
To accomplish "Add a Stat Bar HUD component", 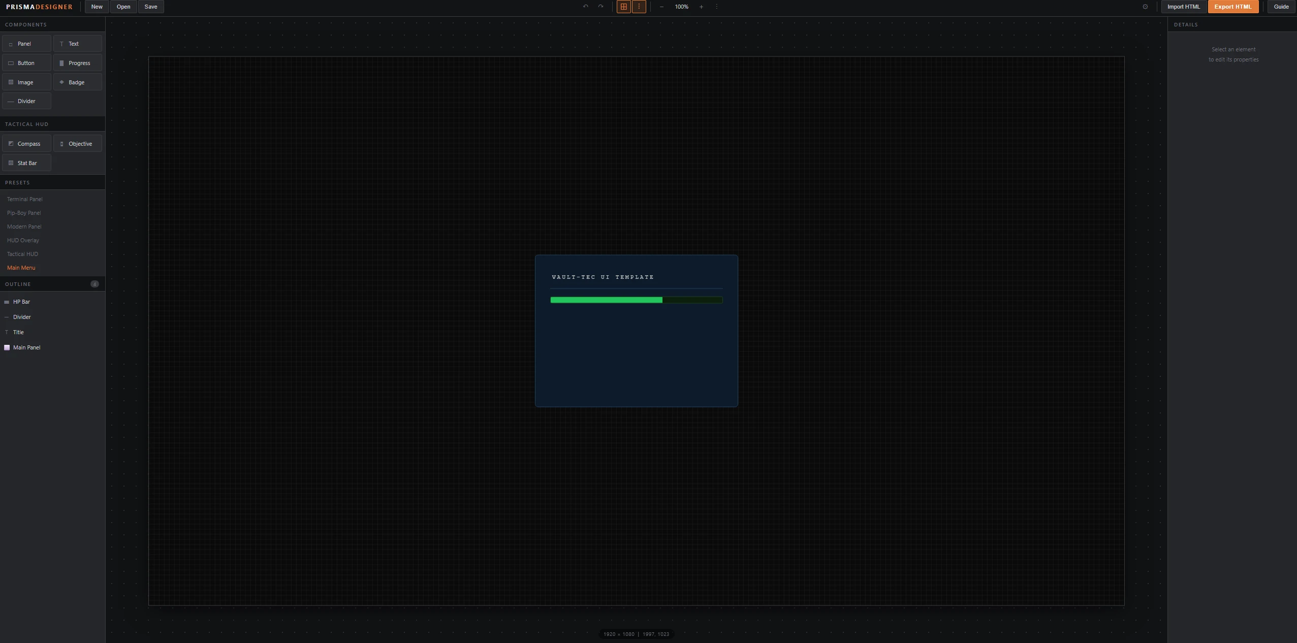I will (26, 163).
